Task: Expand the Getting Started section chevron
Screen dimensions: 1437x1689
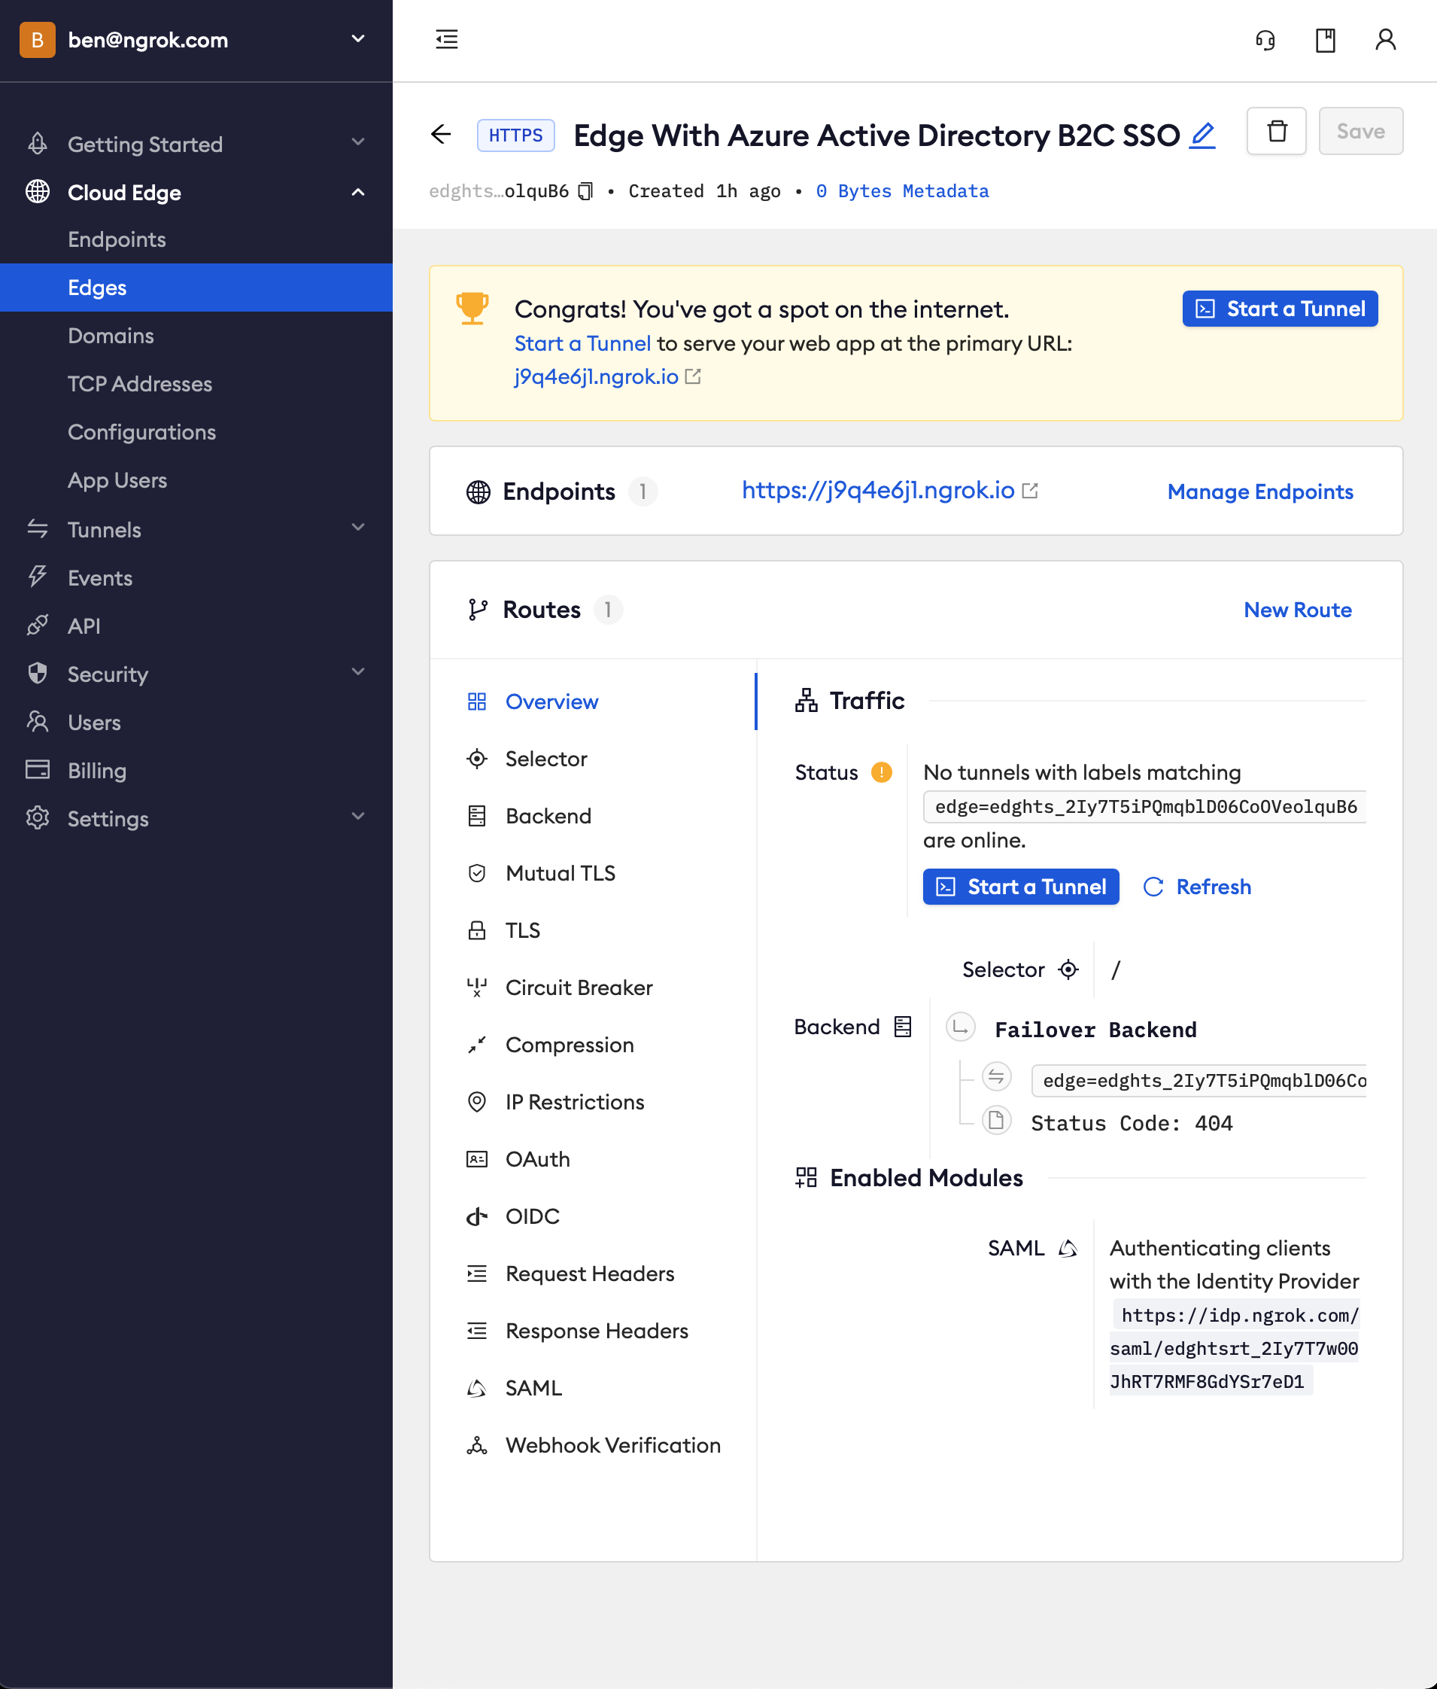Action: 357,142
